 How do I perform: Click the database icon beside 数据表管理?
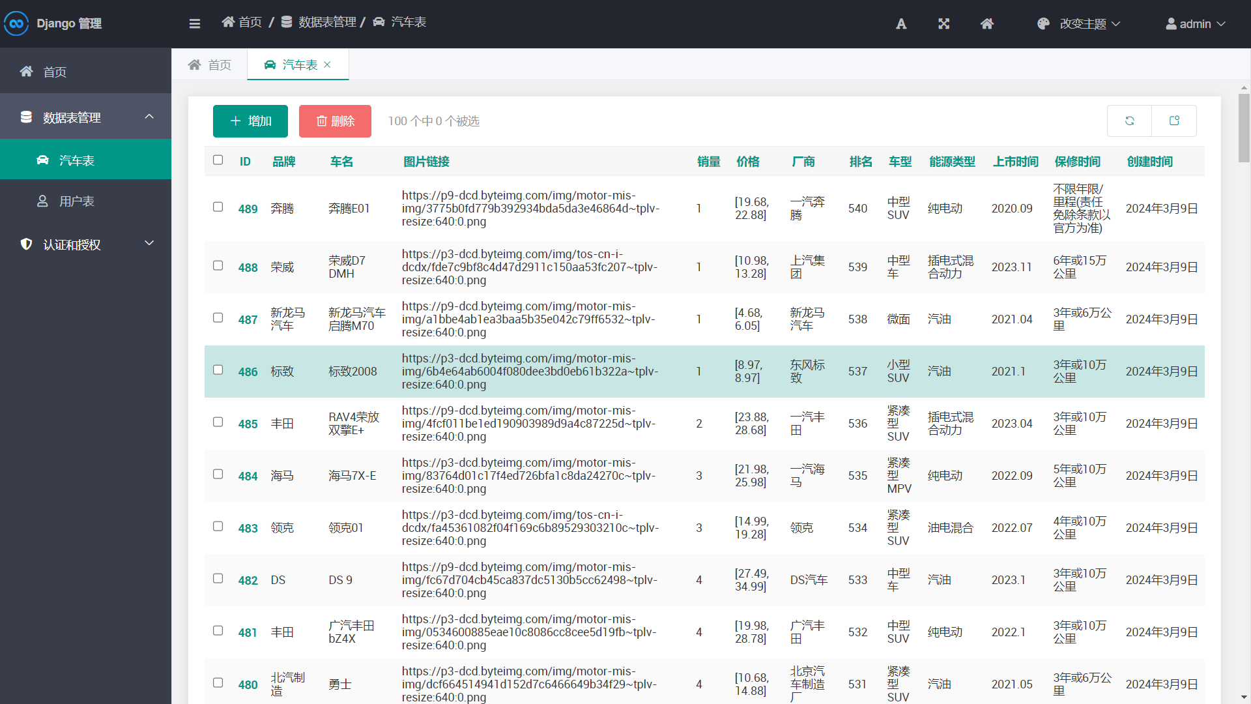[26, 117]
